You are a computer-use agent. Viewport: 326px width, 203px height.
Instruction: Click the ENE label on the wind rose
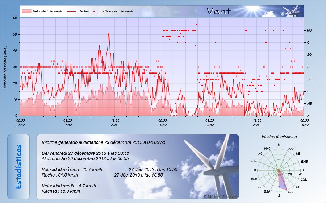[304, 161]
